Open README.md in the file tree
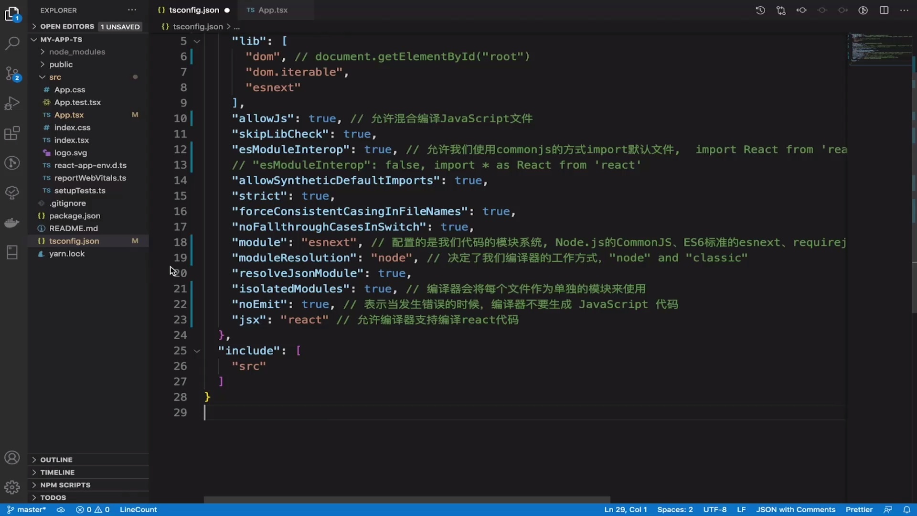Viewport: 917px width, 516px height. click(x=88, y=228)
